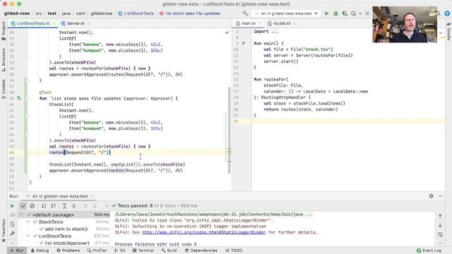Viewport: 452px width, 254px height.
Task: Open run configuration dropdown All in gilded-rose-kata.test
Action: click(x=287, y=13)
